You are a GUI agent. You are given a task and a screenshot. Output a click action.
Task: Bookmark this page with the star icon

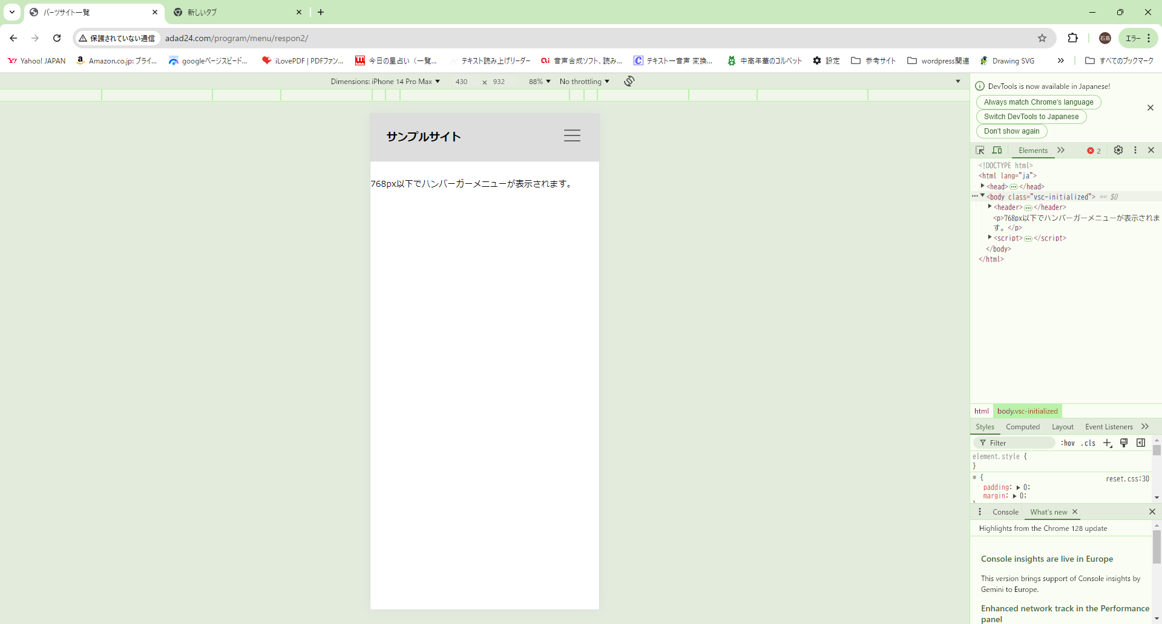[1042, 38]
